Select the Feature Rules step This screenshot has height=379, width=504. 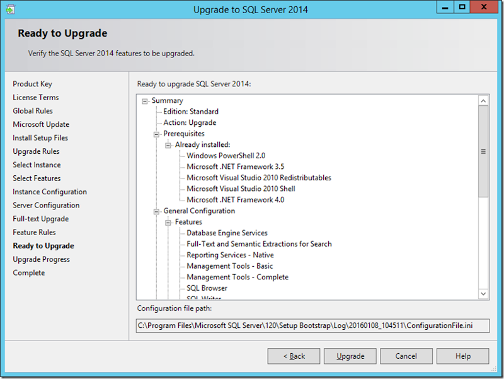coord(35,233)
